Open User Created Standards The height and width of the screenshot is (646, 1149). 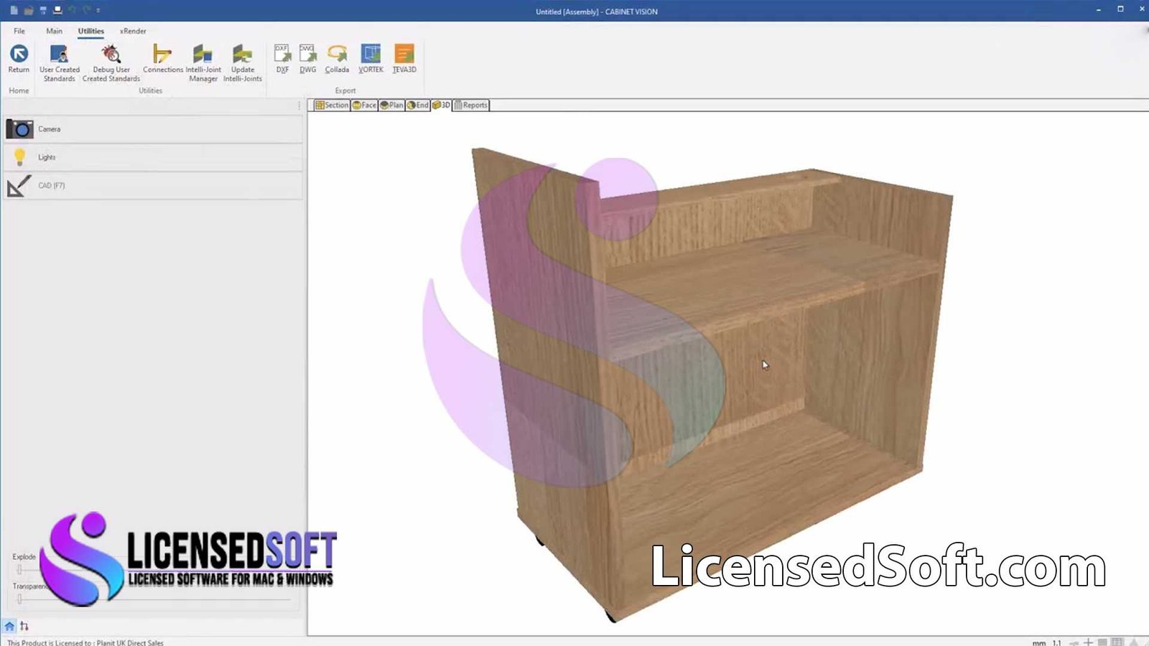pyautogui.click(x=60, y=63)
